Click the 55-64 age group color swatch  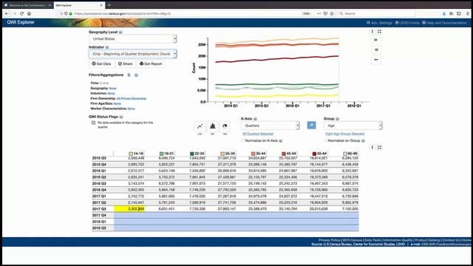pos(314,154)
